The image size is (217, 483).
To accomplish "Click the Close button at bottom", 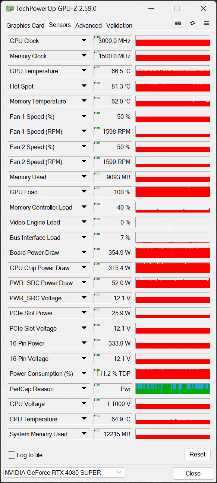I will point(193,473).
